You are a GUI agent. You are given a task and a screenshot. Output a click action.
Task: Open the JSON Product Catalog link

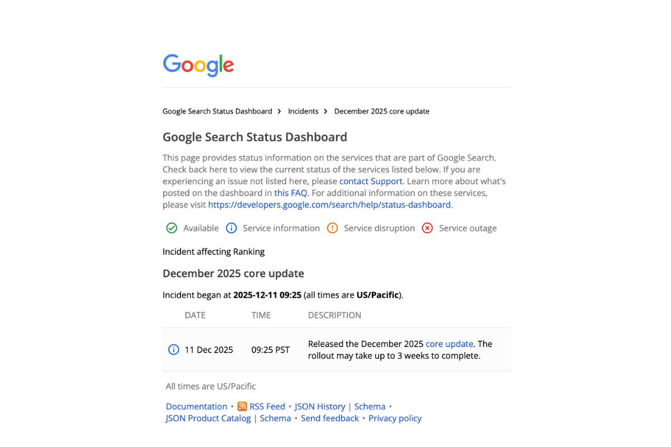pyautogui.click(x=208, y=418)
